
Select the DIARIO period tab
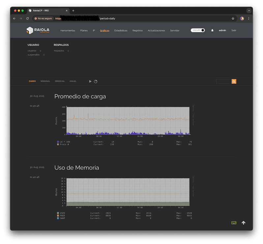tap(32, 81)
